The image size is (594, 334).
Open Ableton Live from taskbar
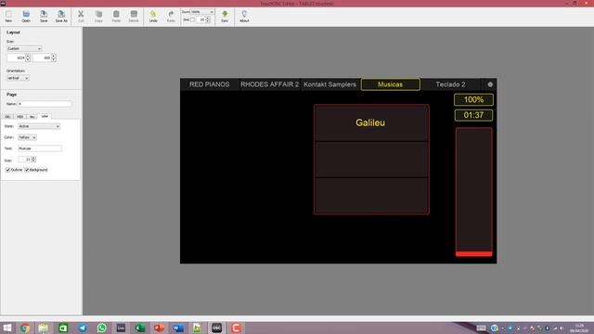pyautogui.click(x=121, y=328)
